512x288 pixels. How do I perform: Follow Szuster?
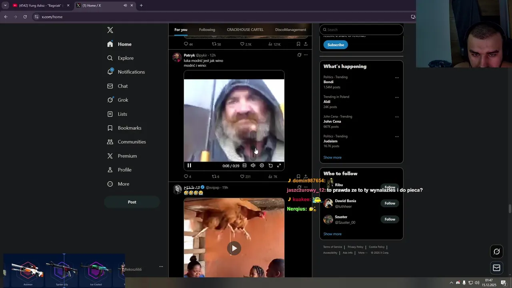(390, 219)
